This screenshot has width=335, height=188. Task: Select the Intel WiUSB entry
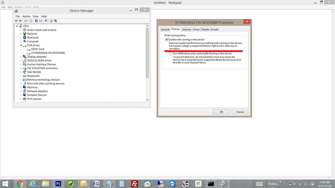pyautogui.click(x=34, y=72)
